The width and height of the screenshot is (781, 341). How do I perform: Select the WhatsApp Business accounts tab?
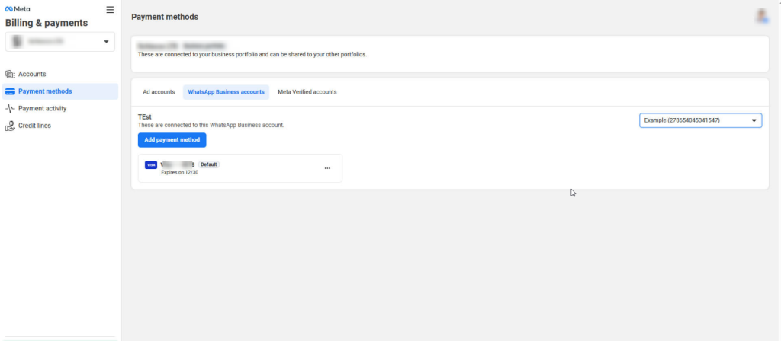(226, 92)
